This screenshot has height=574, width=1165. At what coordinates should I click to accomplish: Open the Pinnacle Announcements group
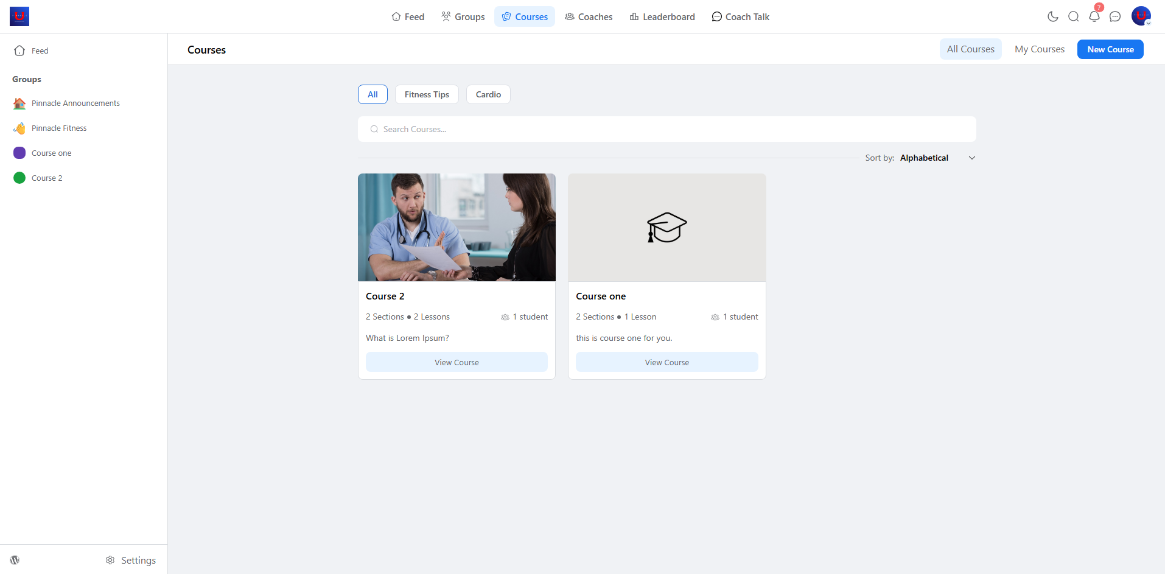click(x=75, y=103)
